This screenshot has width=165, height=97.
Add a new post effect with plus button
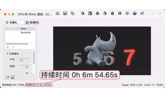pyautogui.click(x=8, y=47)
